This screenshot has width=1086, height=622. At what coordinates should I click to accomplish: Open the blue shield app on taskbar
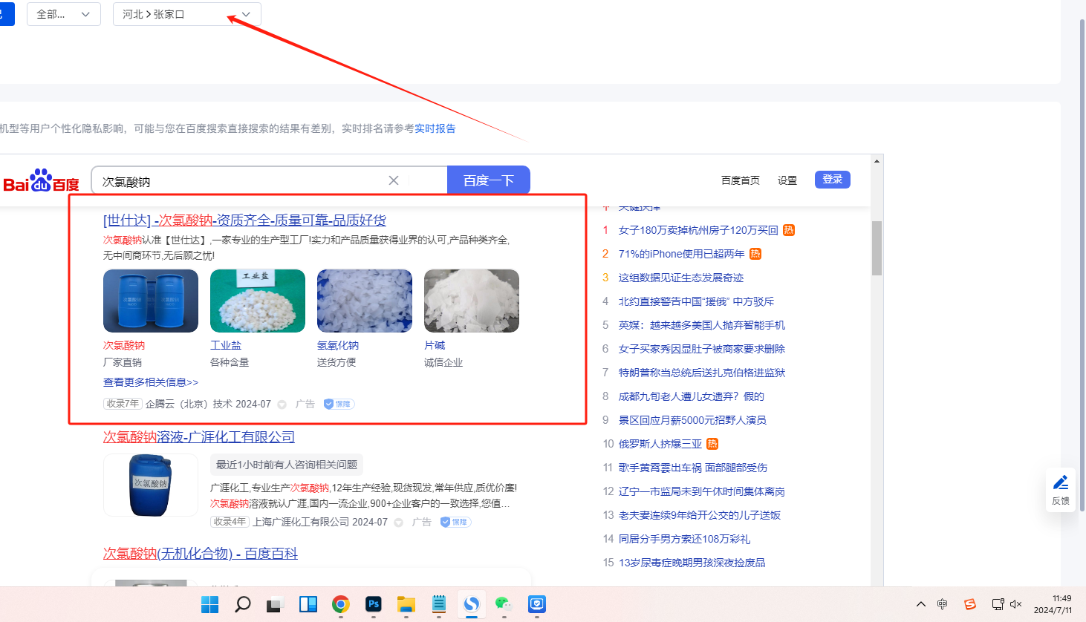click(x=537, y=604)
